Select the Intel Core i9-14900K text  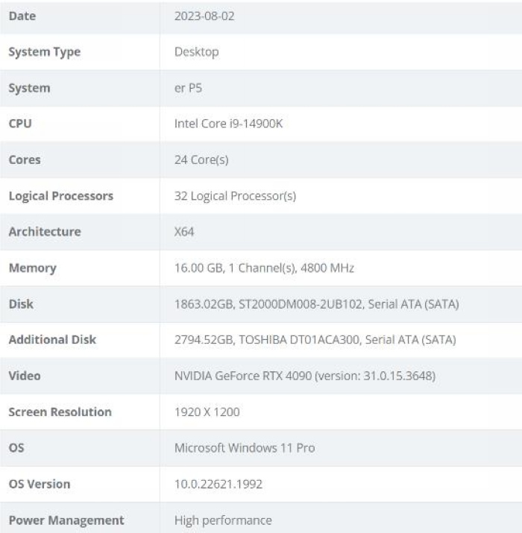point(228,124)
